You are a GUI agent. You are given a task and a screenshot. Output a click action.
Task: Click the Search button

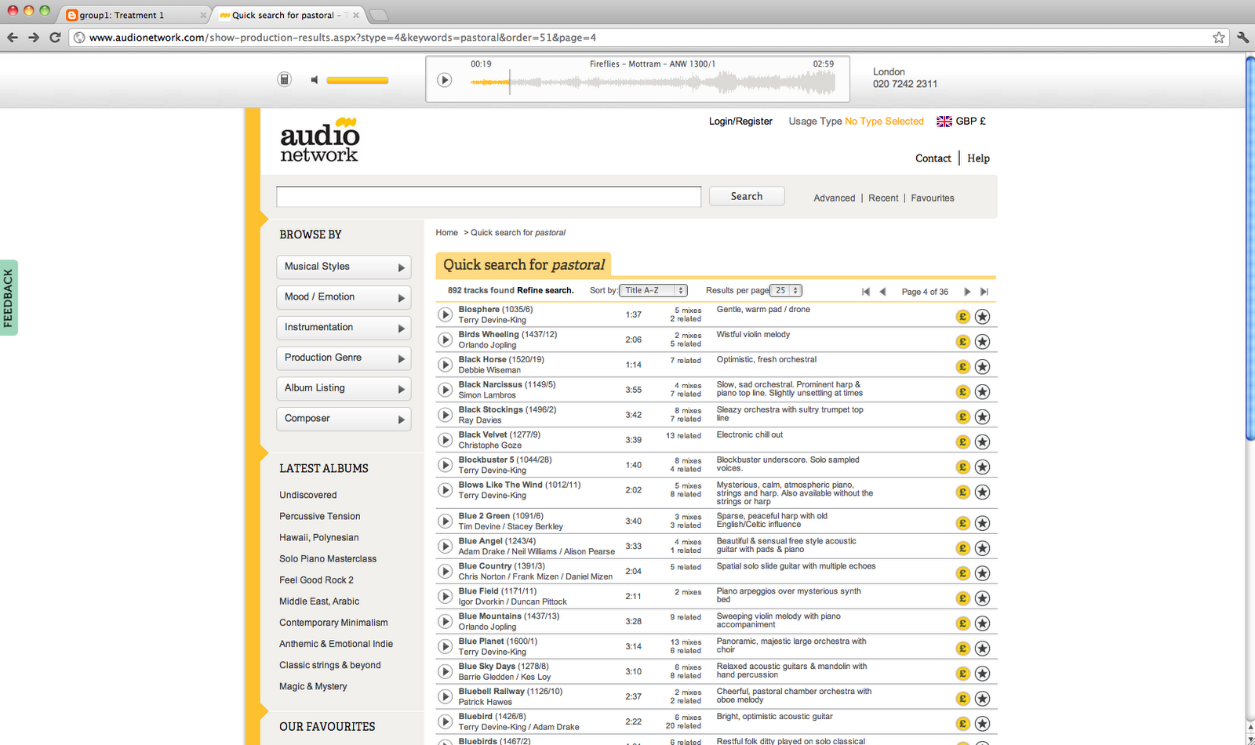pyautogui.click(x=747, y=196)
